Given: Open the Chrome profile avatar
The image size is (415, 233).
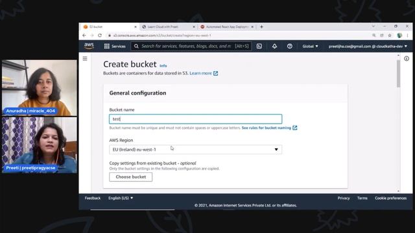Looking at the screenshot, I should [x=399, y=36].
